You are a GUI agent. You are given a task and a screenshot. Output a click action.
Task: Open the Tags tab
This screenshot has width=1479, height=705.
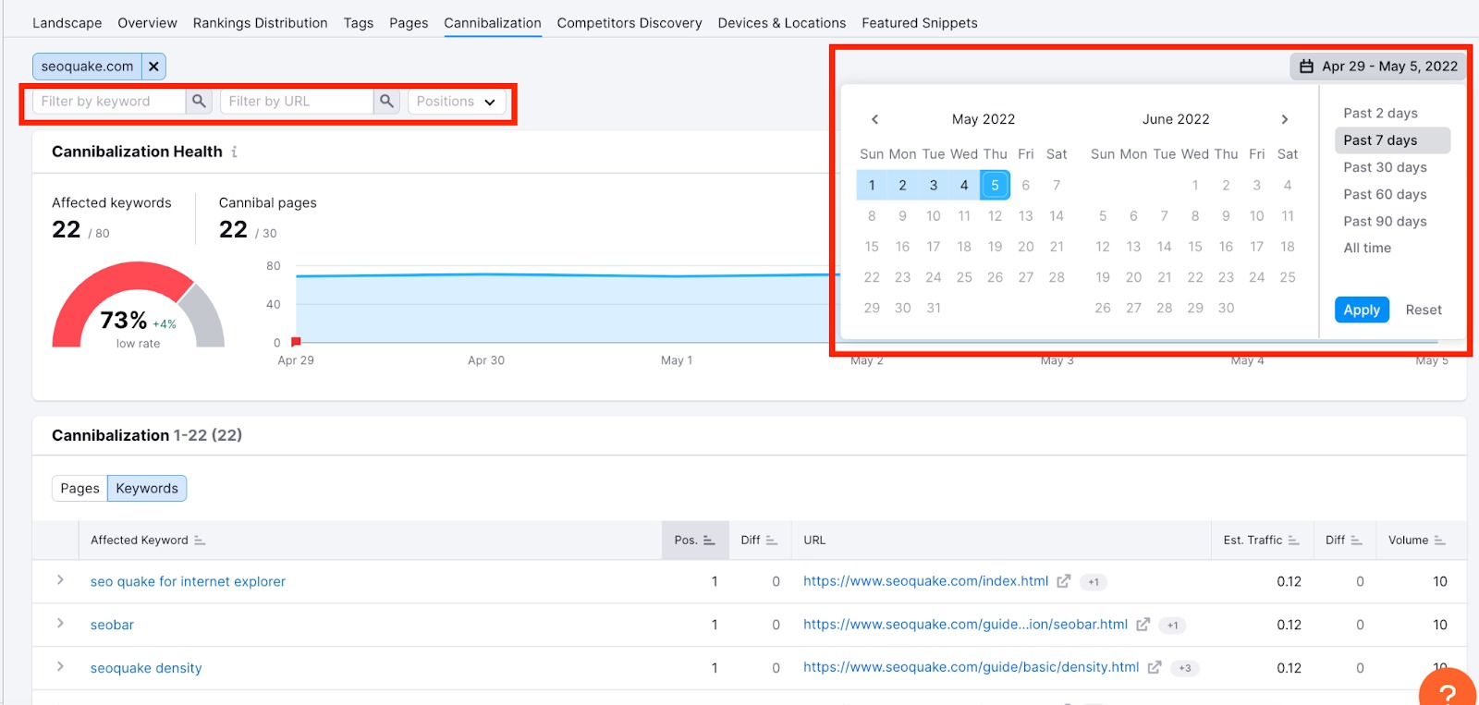pos(359,23)
